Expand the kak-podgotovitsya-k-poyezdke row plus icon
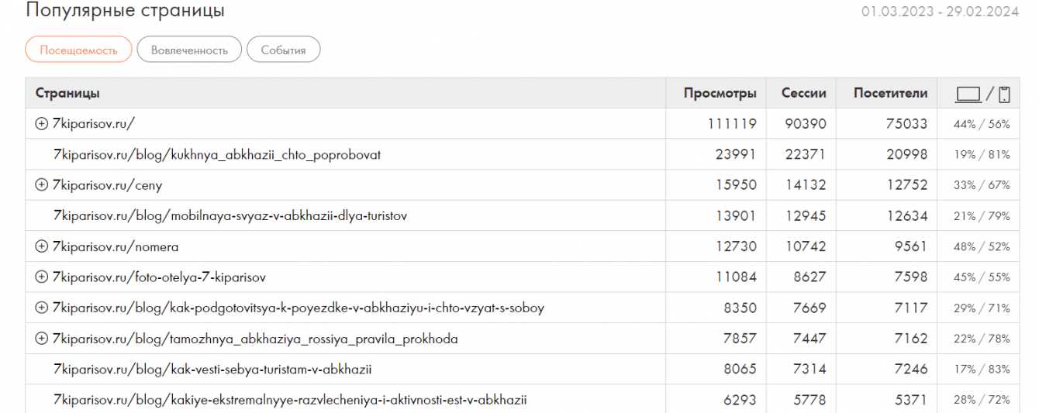This screenshot has height=413, width=1039. click(x=42, y=308)
